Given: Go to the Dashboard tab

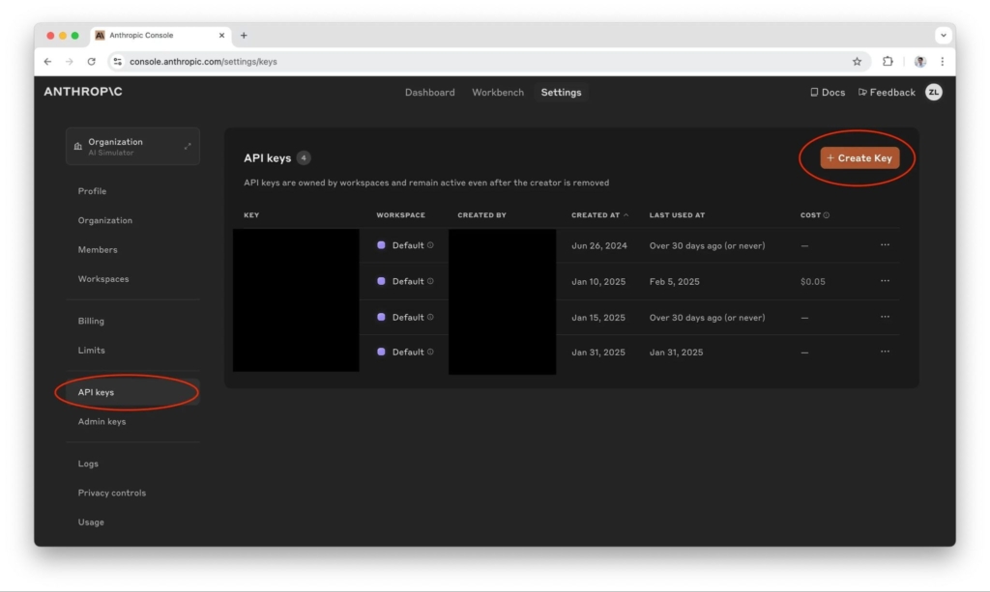Looking at the screenshot, I should click(x=429, y=92).
